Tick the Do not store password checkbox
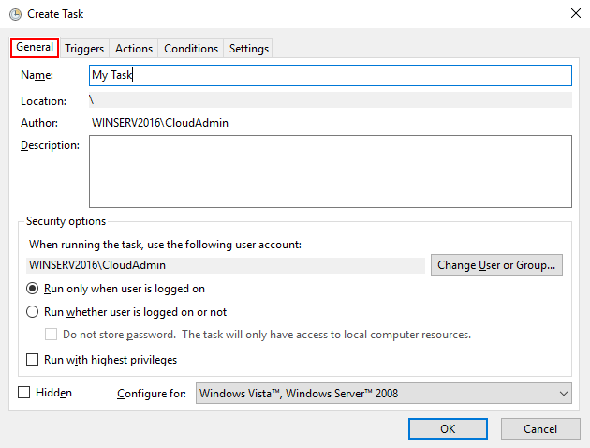This screenshot has height=448, width=590. pos(52,335)
